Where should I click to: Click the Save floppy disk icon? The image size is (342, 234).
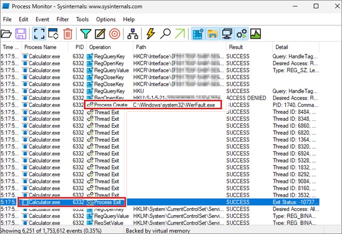pos(20,34)
